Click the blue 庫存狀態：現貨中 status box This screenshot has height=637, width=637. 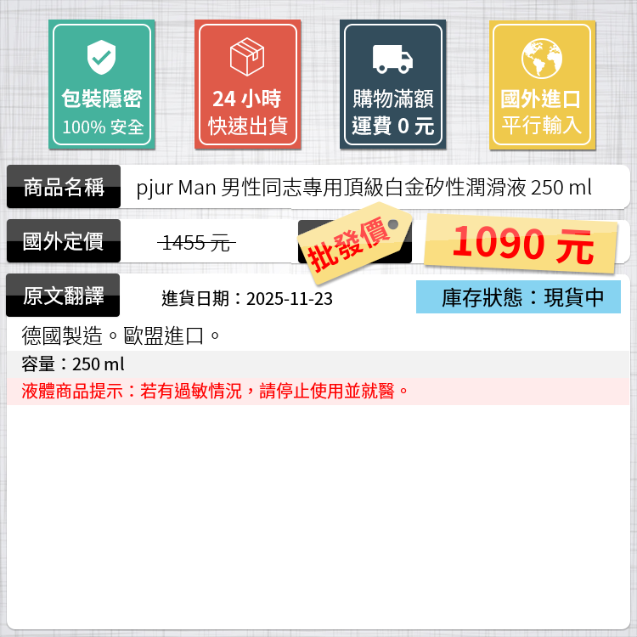518,297
